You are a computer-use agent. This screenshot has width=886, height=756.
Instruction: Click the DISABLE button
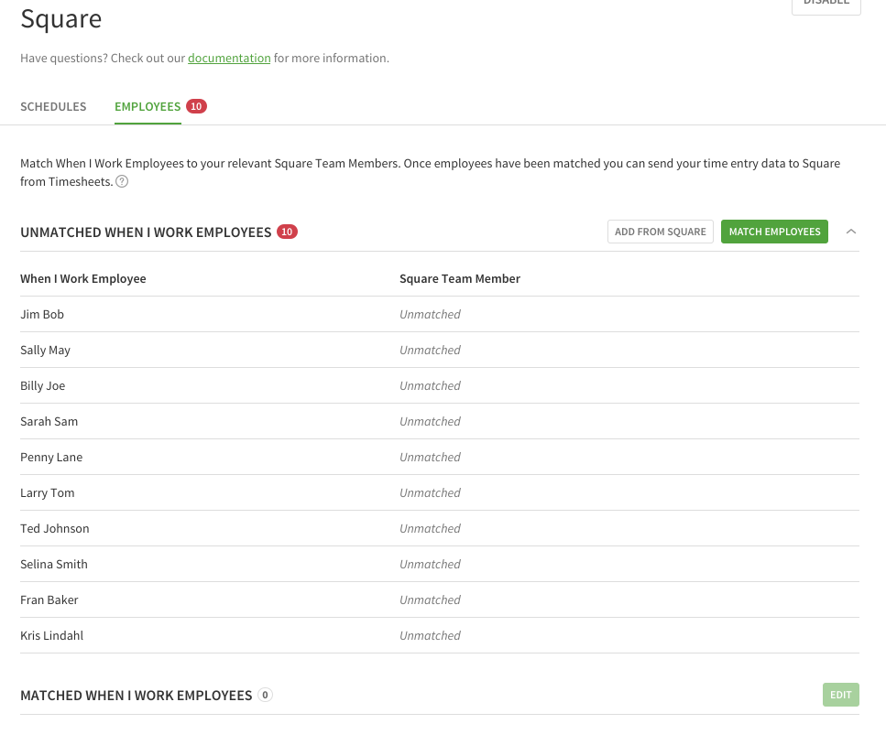point(826,5)
